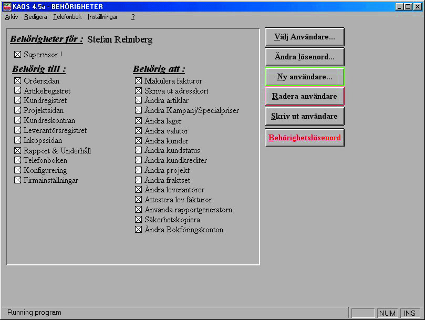The image size is (425, 320).
Task: Open the Telefonbok menu
Action: pos(67,17)
